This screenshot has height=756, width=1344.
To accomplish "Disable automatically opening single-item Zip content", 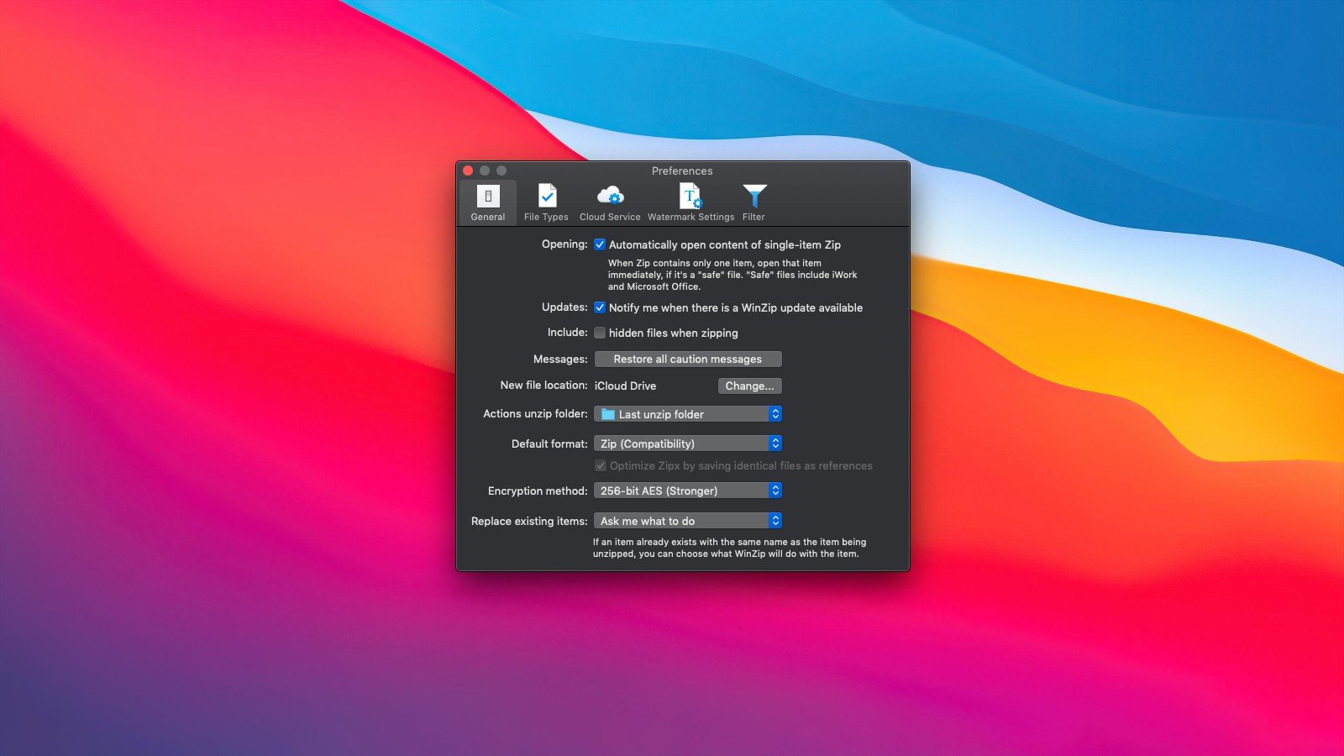I will coord(600,244).
